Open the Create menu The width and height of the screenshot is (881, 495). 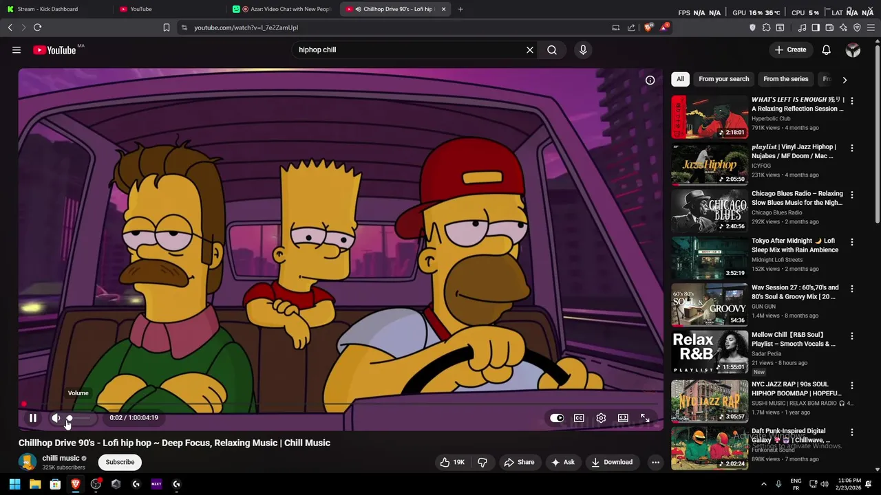point(790,49)
